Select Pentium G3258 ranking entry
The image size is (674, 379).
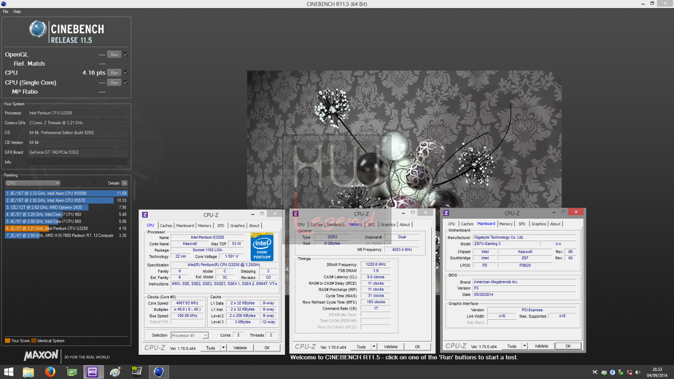tap(66, 228)
